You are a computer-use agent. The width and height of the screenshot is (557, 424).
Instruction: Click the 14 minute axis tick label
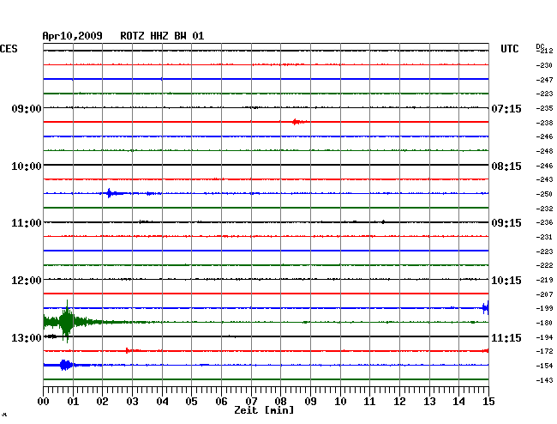click(458, 402)
